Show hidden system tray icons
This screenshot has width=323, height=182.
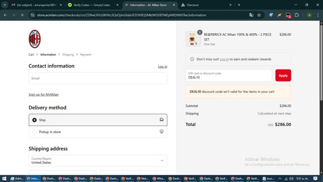click(x=280, y=178)
